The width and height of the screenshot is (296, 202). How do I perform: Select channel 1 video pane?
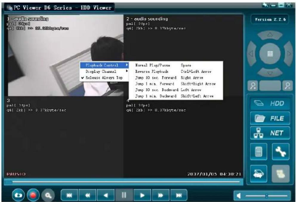click(64, 55)
